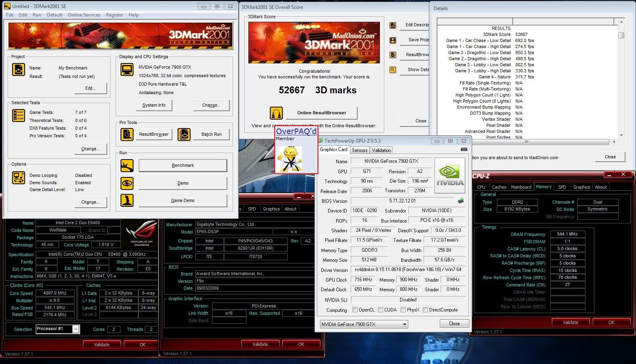Select the Graphics Card tab in GPU-Z
This screenshot has height=364, width=636.
tap(334, 149)
